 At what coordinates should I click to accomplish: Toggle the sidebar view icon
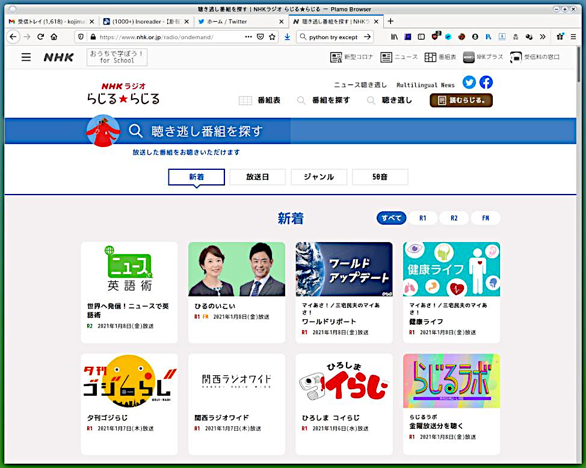point(421,37)
